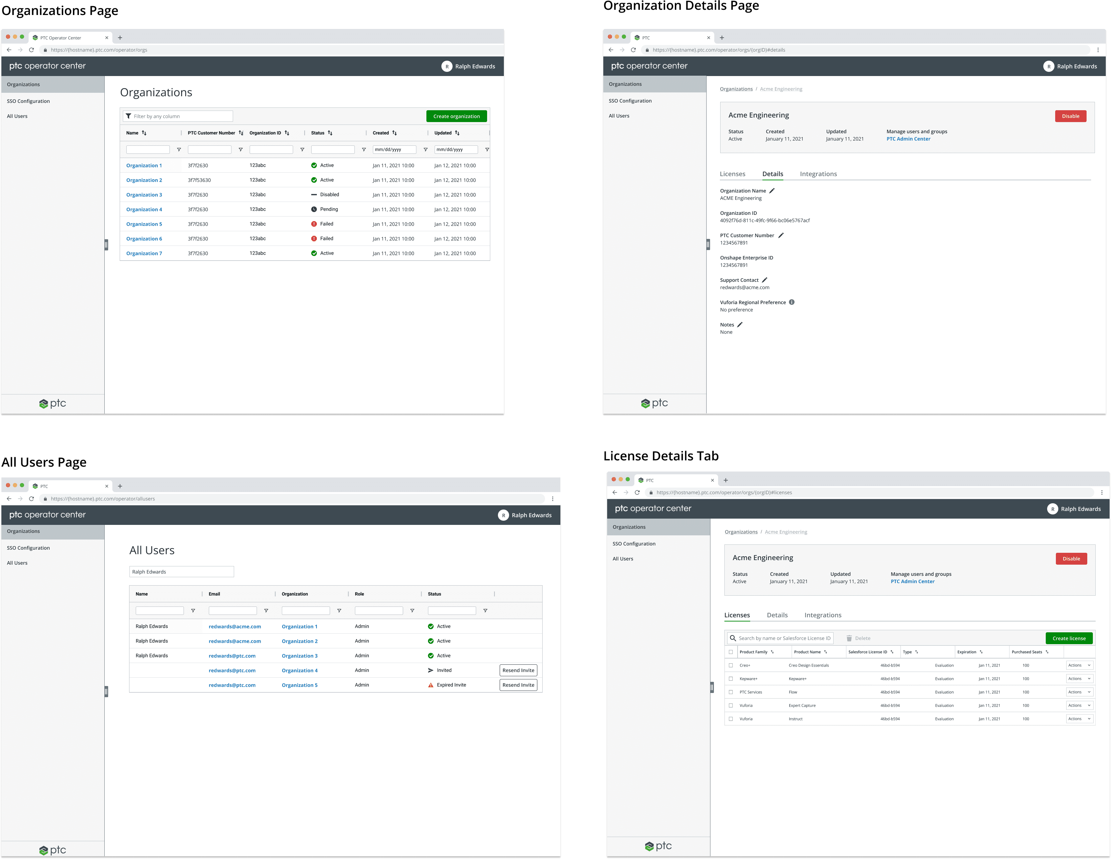Check the Creo+ license row checkbox

click(x=731, y=665)
